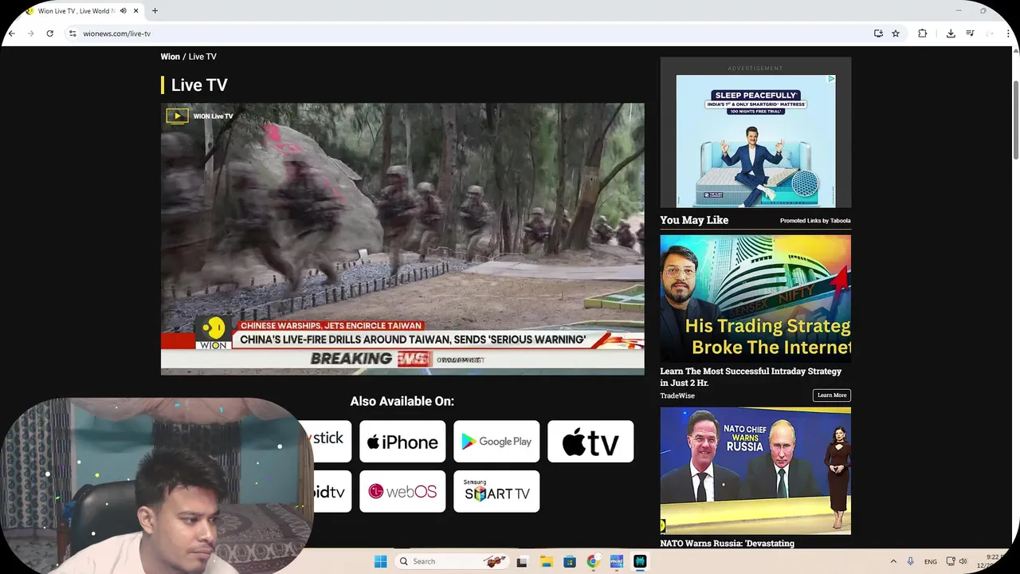Click the WION Live TV video icon

point(177,116)
